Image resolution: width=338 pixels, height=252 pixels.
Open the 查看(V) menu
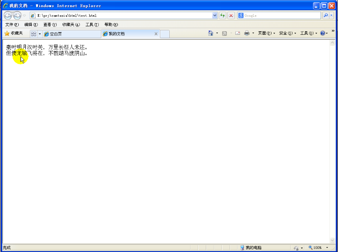pyautogui.click(x=50, y=25)
